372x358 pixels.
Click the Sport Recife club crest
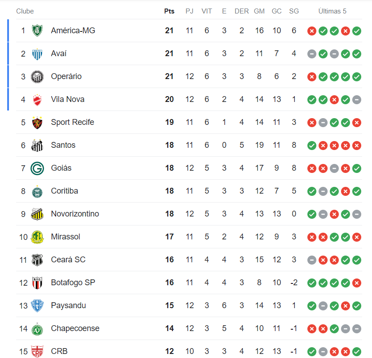click(37, 122)
